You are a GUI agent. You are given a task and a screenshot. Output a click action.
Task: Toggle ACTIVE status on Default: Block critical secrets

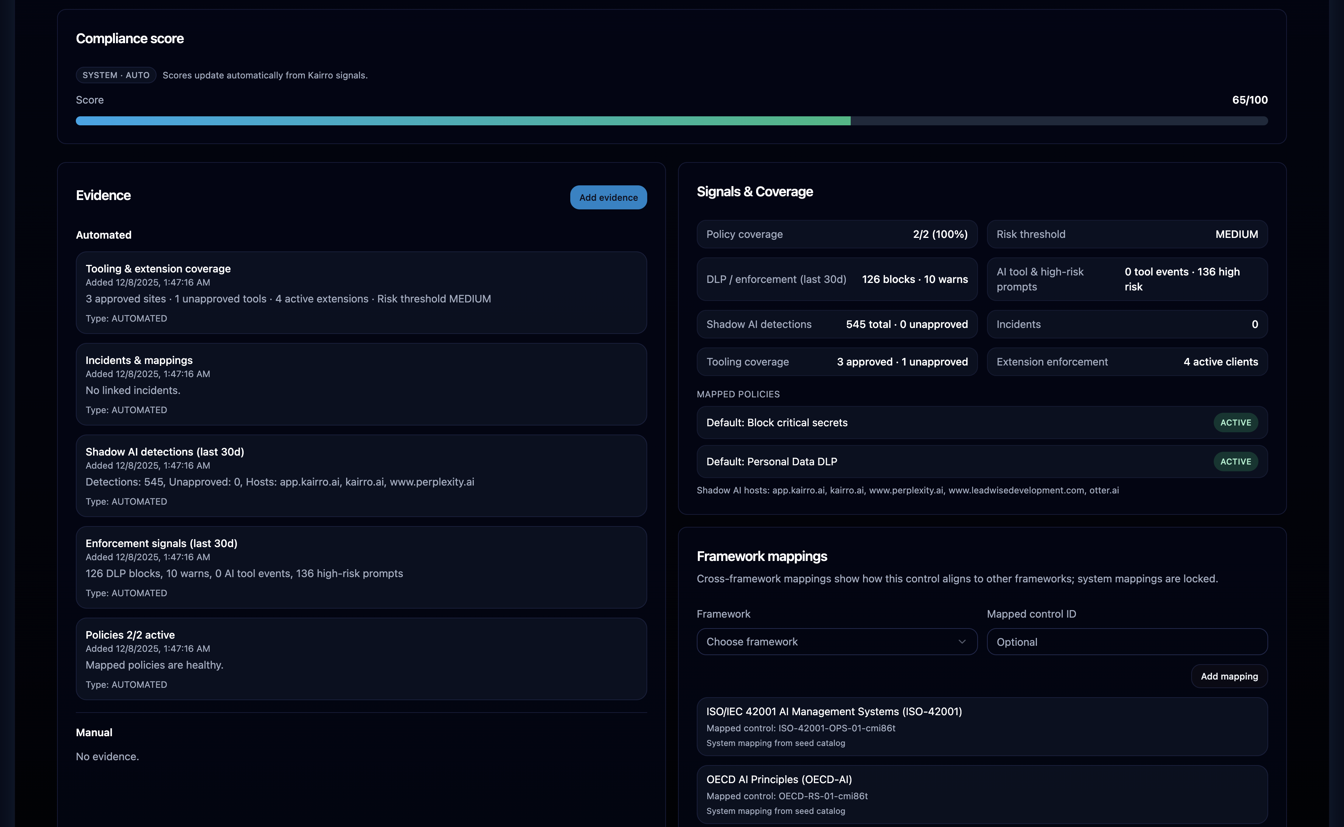point(1235,422)
